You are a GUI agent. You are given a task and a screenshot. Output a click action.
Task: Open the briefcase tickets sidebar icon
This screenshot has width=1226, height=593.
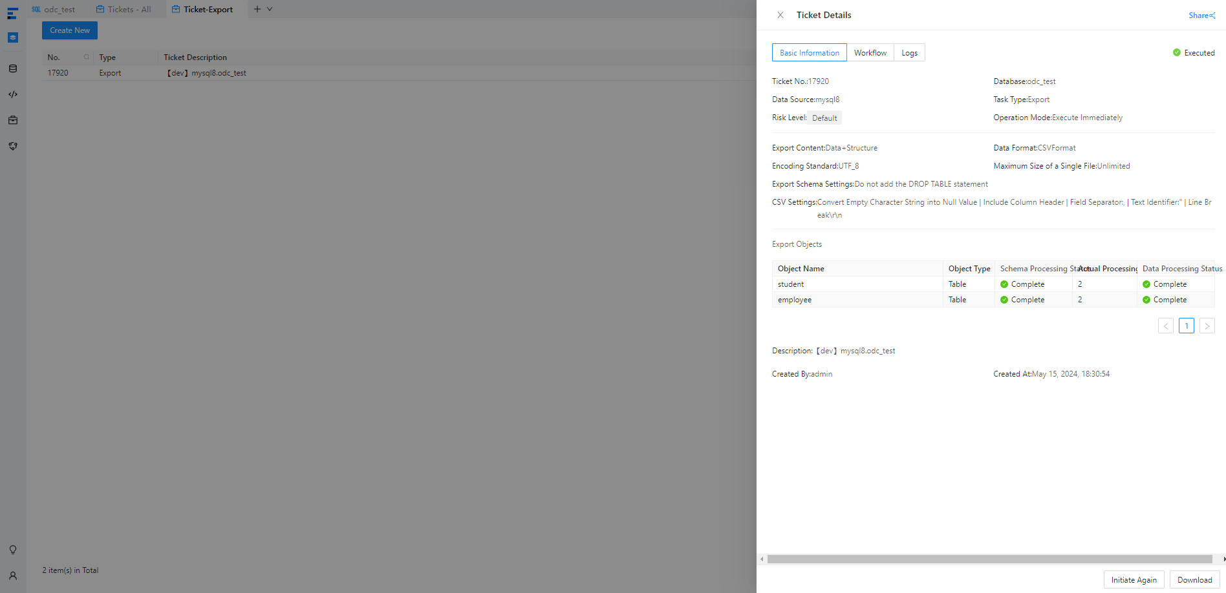(13, 120)
